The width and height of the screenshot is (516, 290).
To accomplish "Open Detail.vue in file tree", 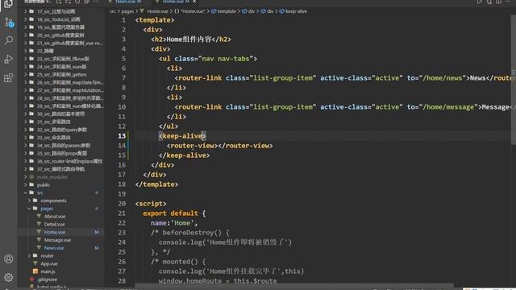I will (x=54, y=224).
